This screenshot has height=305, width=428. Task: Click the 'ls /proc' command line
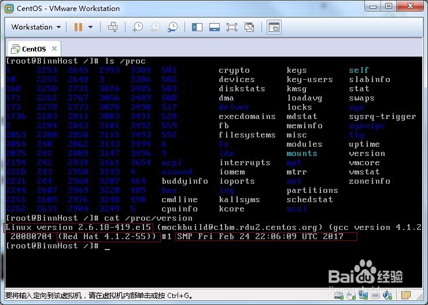click(x=126, y=61)
